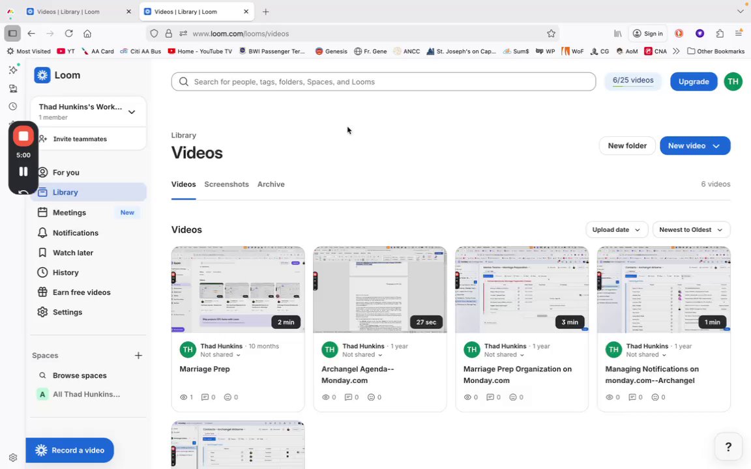The height and width of the screenshot is (469, 751).
Task: Switch to the Archive tab
Action: click(x=271, y=184)
